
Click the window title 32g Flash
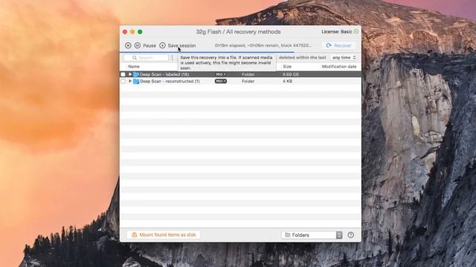(x=238, y=32)
